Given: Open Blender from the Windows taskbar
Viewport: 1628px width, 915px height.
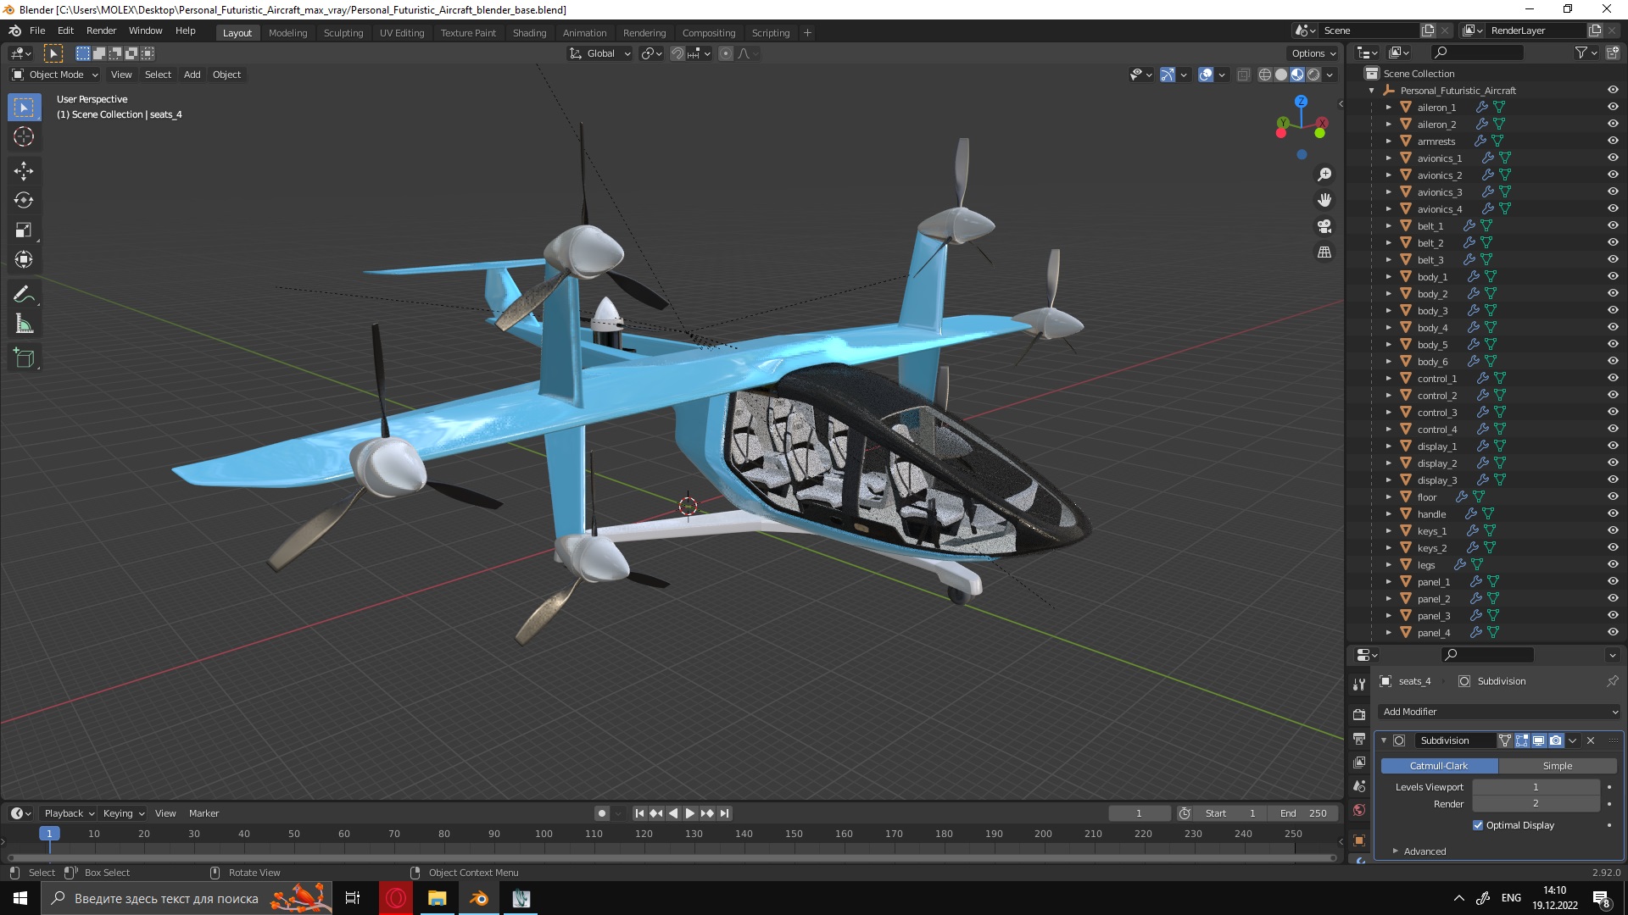Looking at the screenshot, I should pos(479,898).
